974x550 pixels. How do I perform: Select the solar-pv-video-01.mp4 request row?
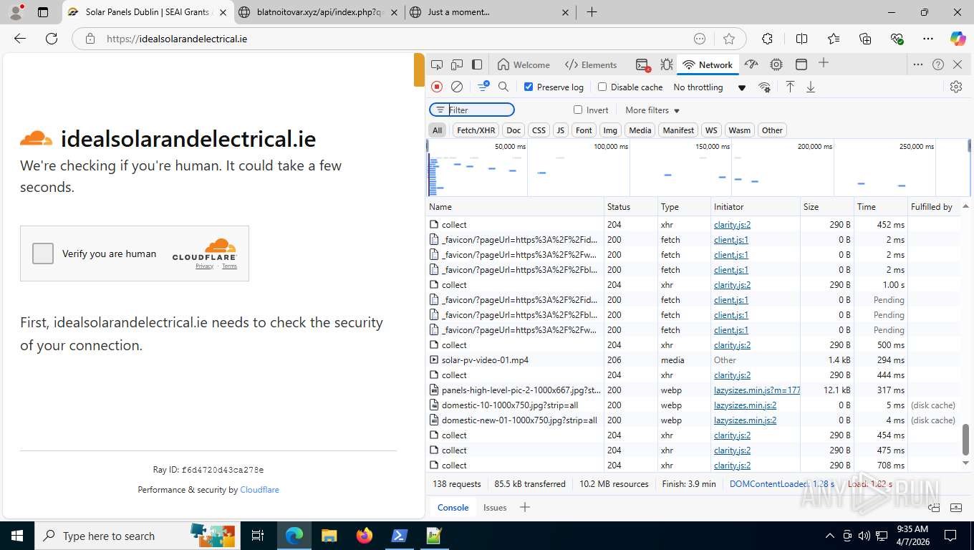(693, 360)
